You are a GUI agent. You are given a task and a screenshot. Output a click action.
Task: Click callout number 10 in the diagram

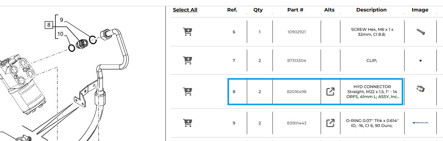(60, 34)
